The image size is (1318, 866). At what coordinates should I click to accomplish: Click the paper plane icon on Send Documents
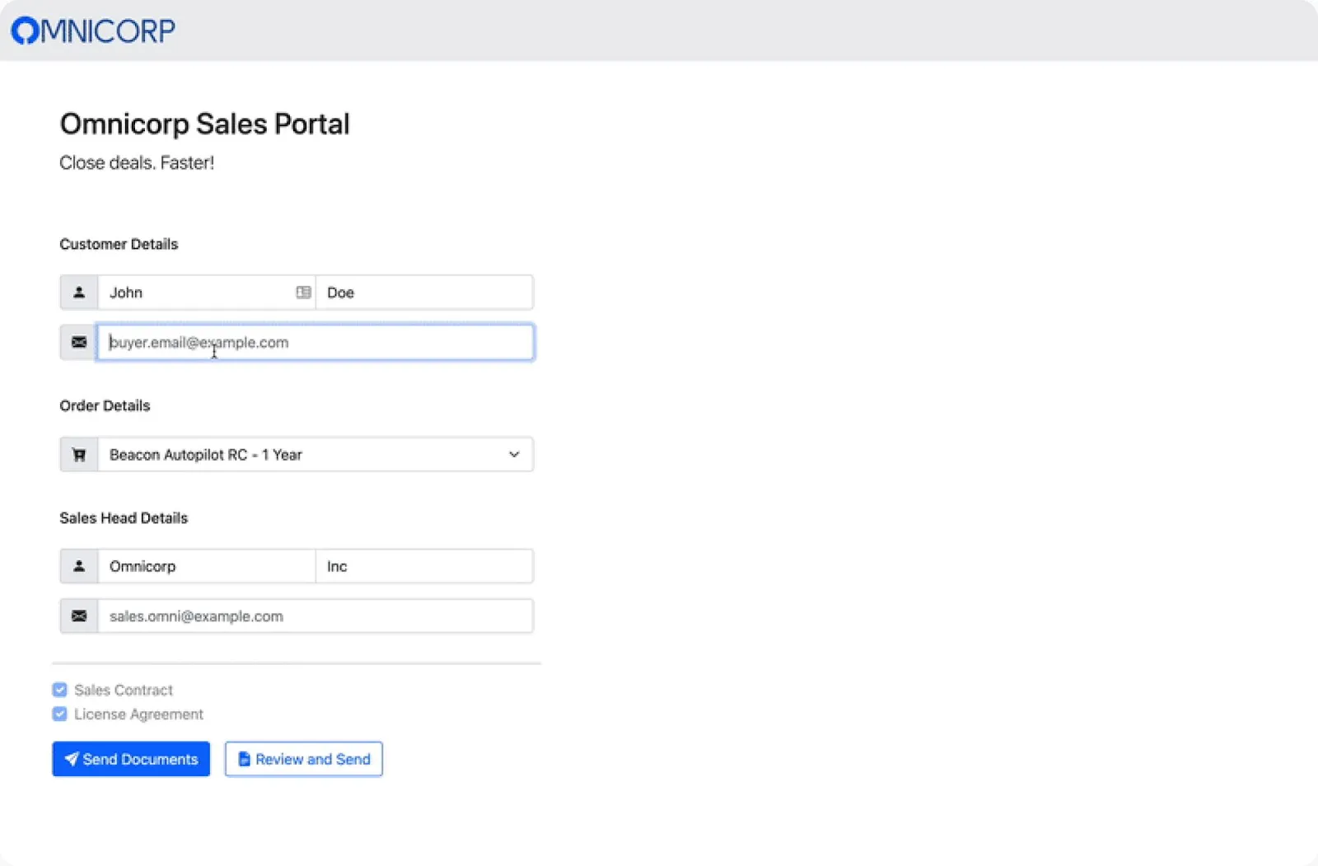pyautogui.click(x=72, y=759)
